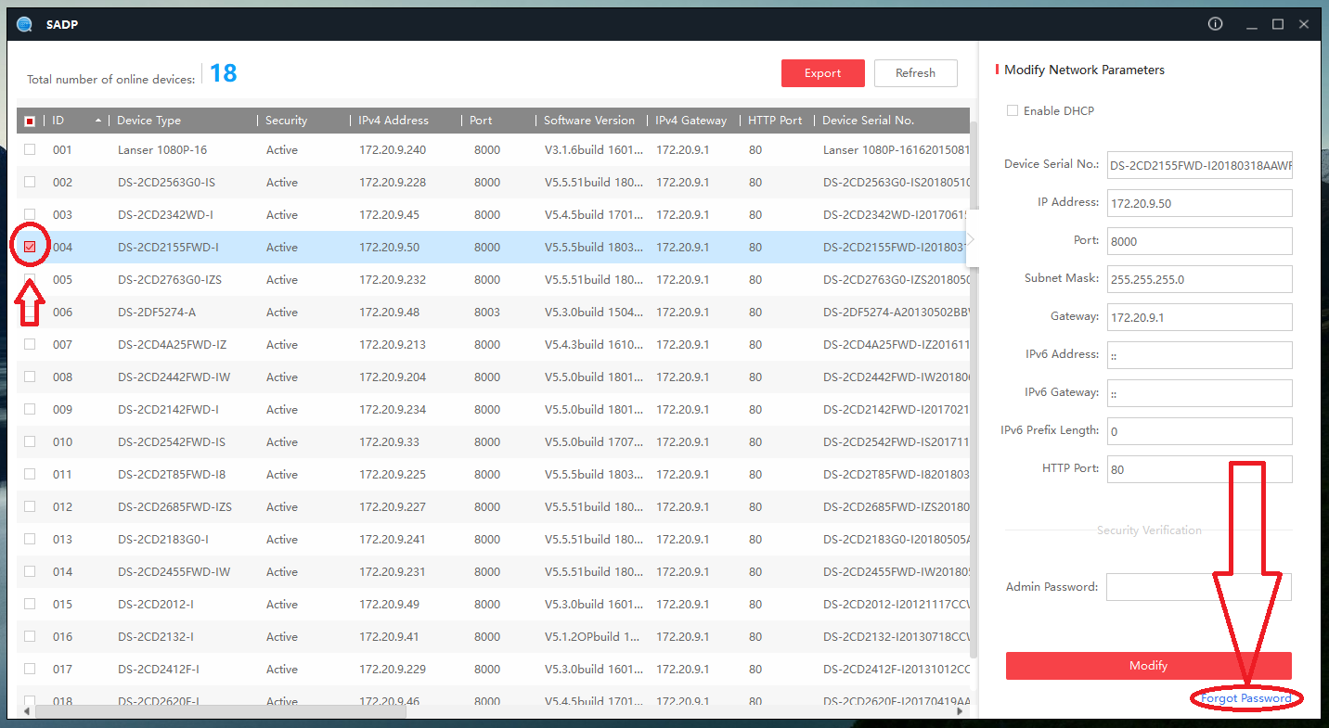Select device DS-2CD2342WD-I
This screenshot has width=1329, height=728.
[165, 214]
